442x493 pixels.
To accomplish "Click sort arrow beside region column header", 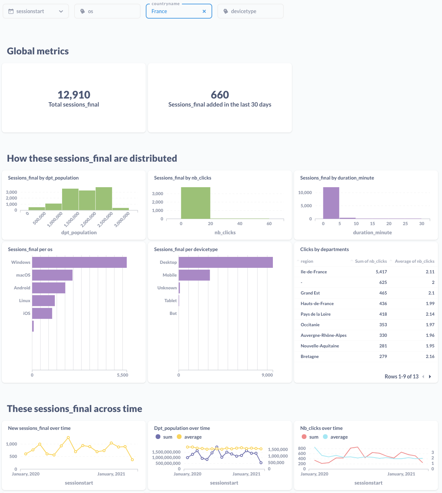I will 298,261.
